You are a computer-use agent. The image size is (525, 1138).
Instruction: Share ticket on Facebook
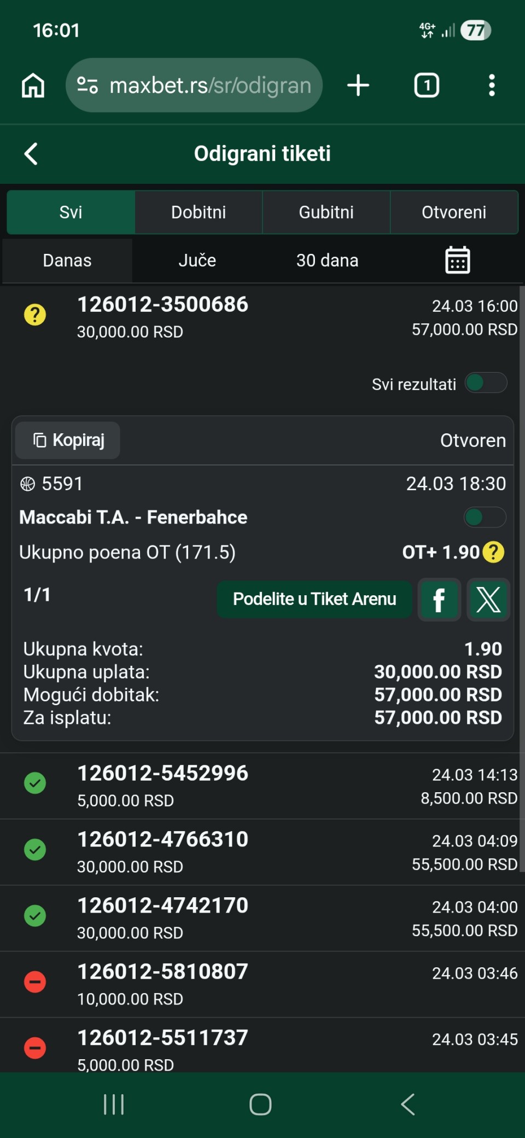pos(439,600)
